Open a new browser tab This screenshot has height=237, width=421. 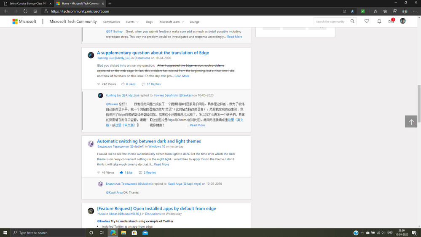coord(110,3)
